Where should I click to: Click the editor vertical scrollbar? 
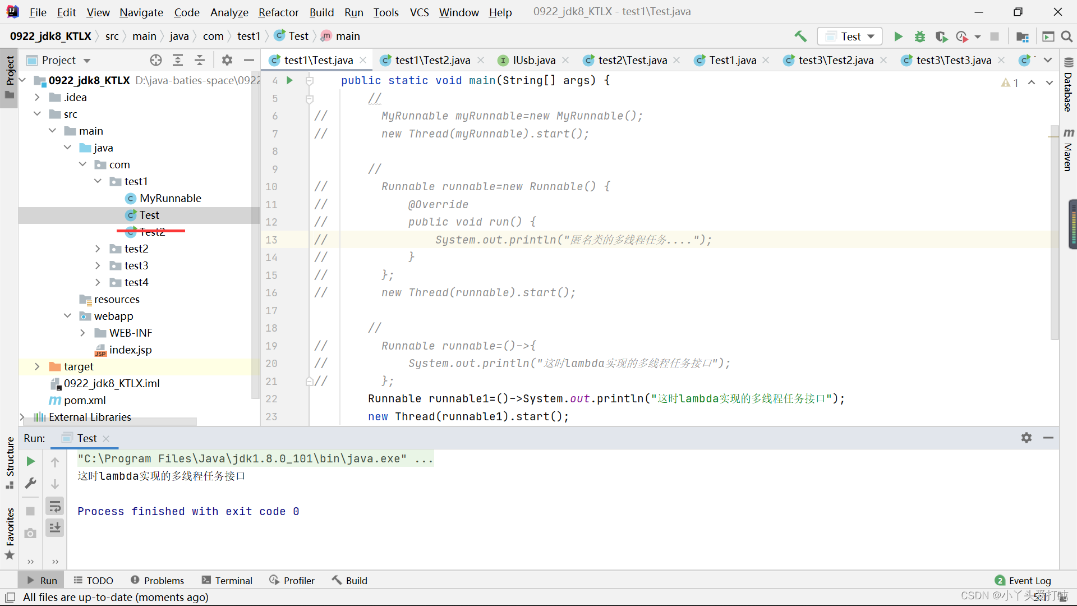pyautogui.click(x=1055, y=233)
